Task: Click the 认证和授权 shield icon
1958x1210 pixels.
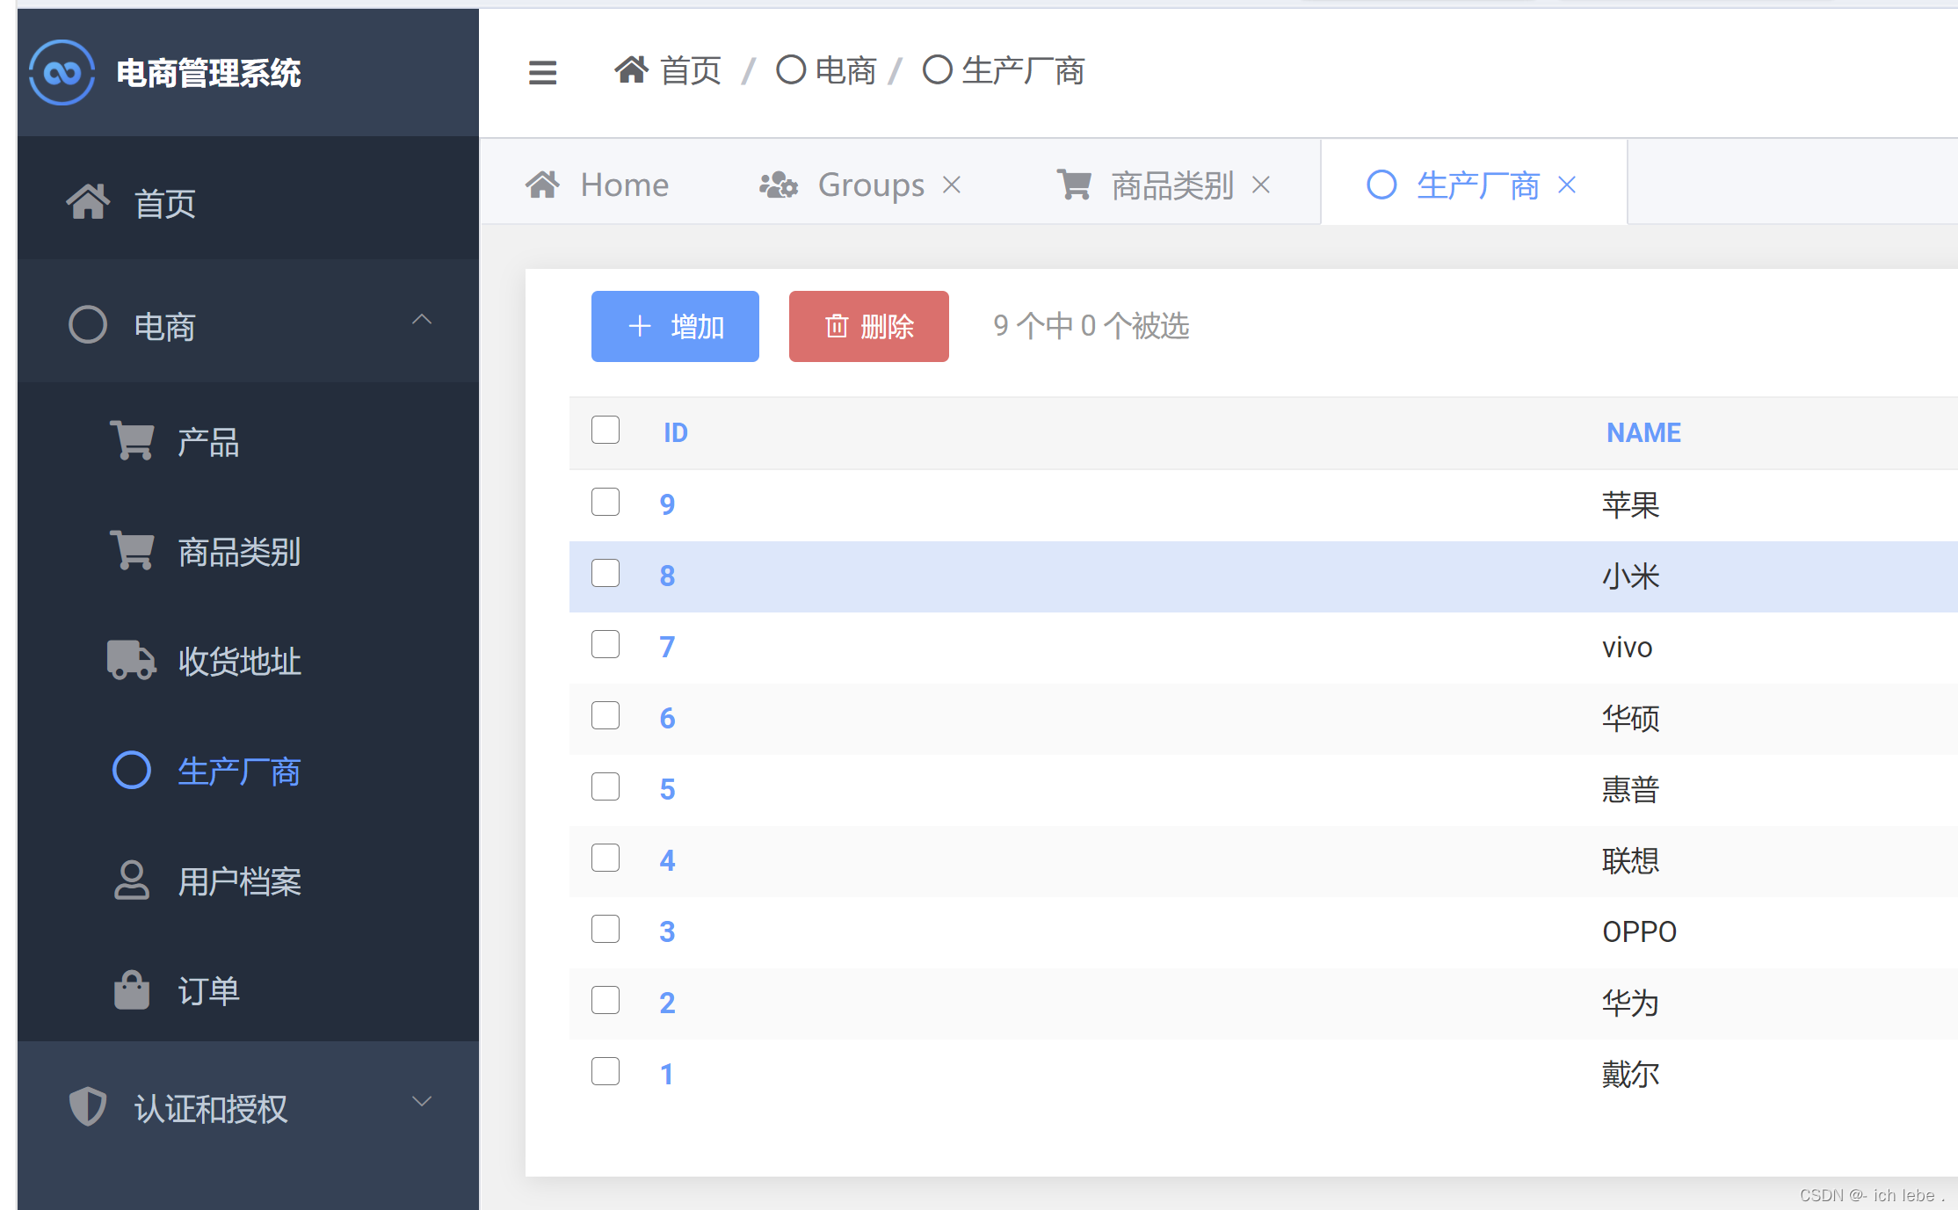Action: pyautogui.click(x=86, y=1106)
